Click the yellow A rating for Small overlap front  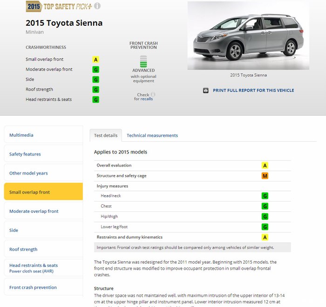click(x=95, y=60)
